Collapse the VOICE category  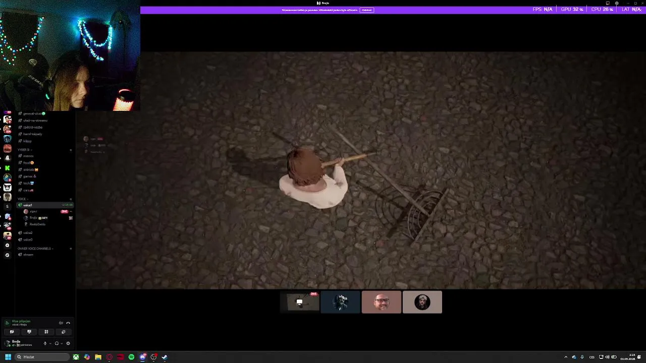pyautogui.click(x=22, y=199)
